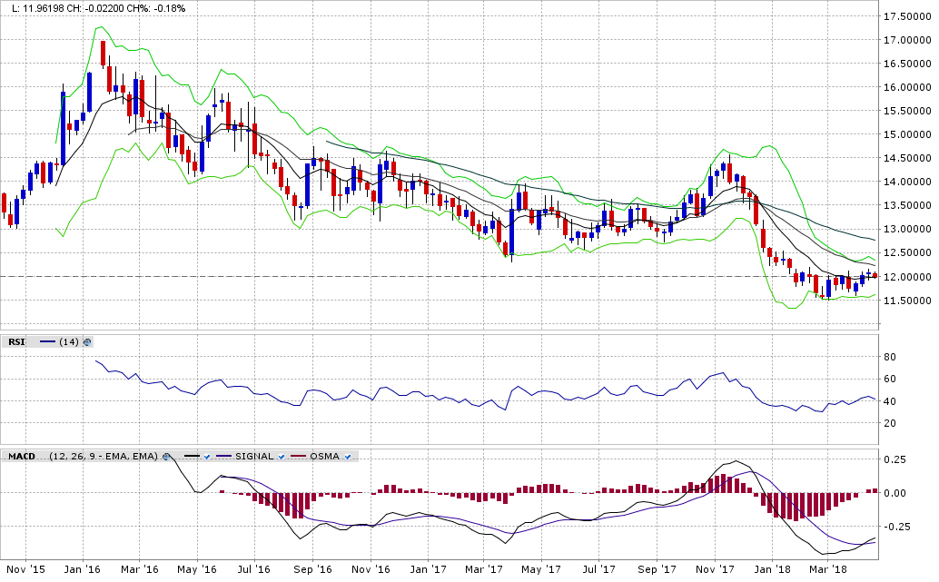Screen dimensions: 939x582
Task: Open RSI indicator settings icon
Action: (87, 342)
